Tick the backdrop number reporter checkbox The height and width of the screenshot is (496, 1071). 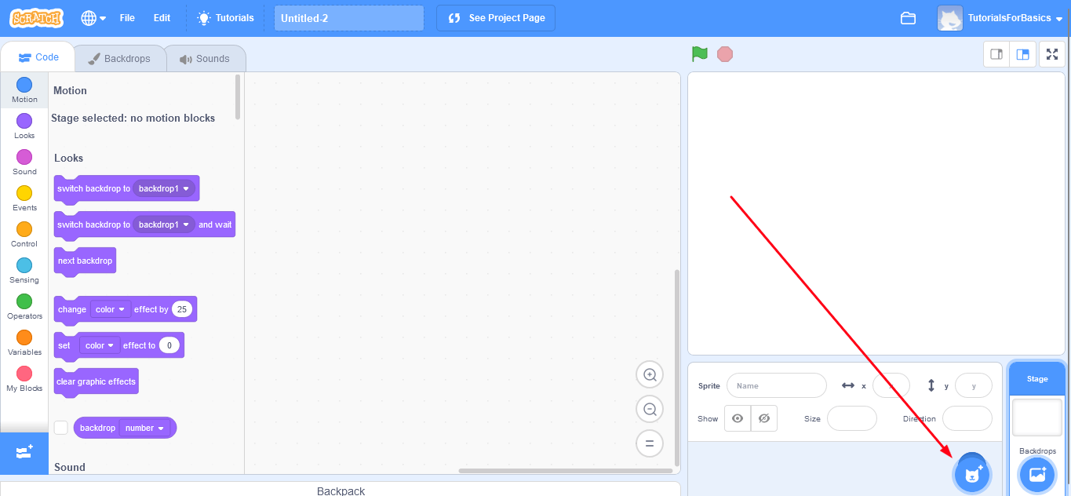(61, 428)
